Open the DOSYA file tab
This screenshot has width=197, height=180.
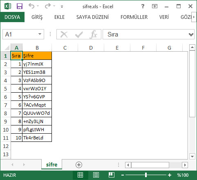click(12, 17)
